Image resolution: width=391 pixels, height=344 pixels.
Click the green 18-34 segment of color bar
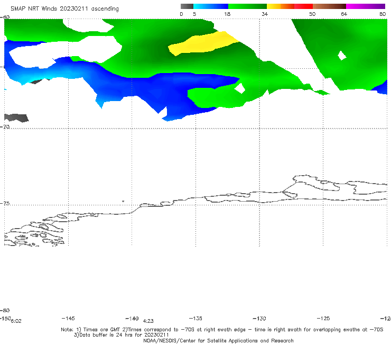(247, 6)
